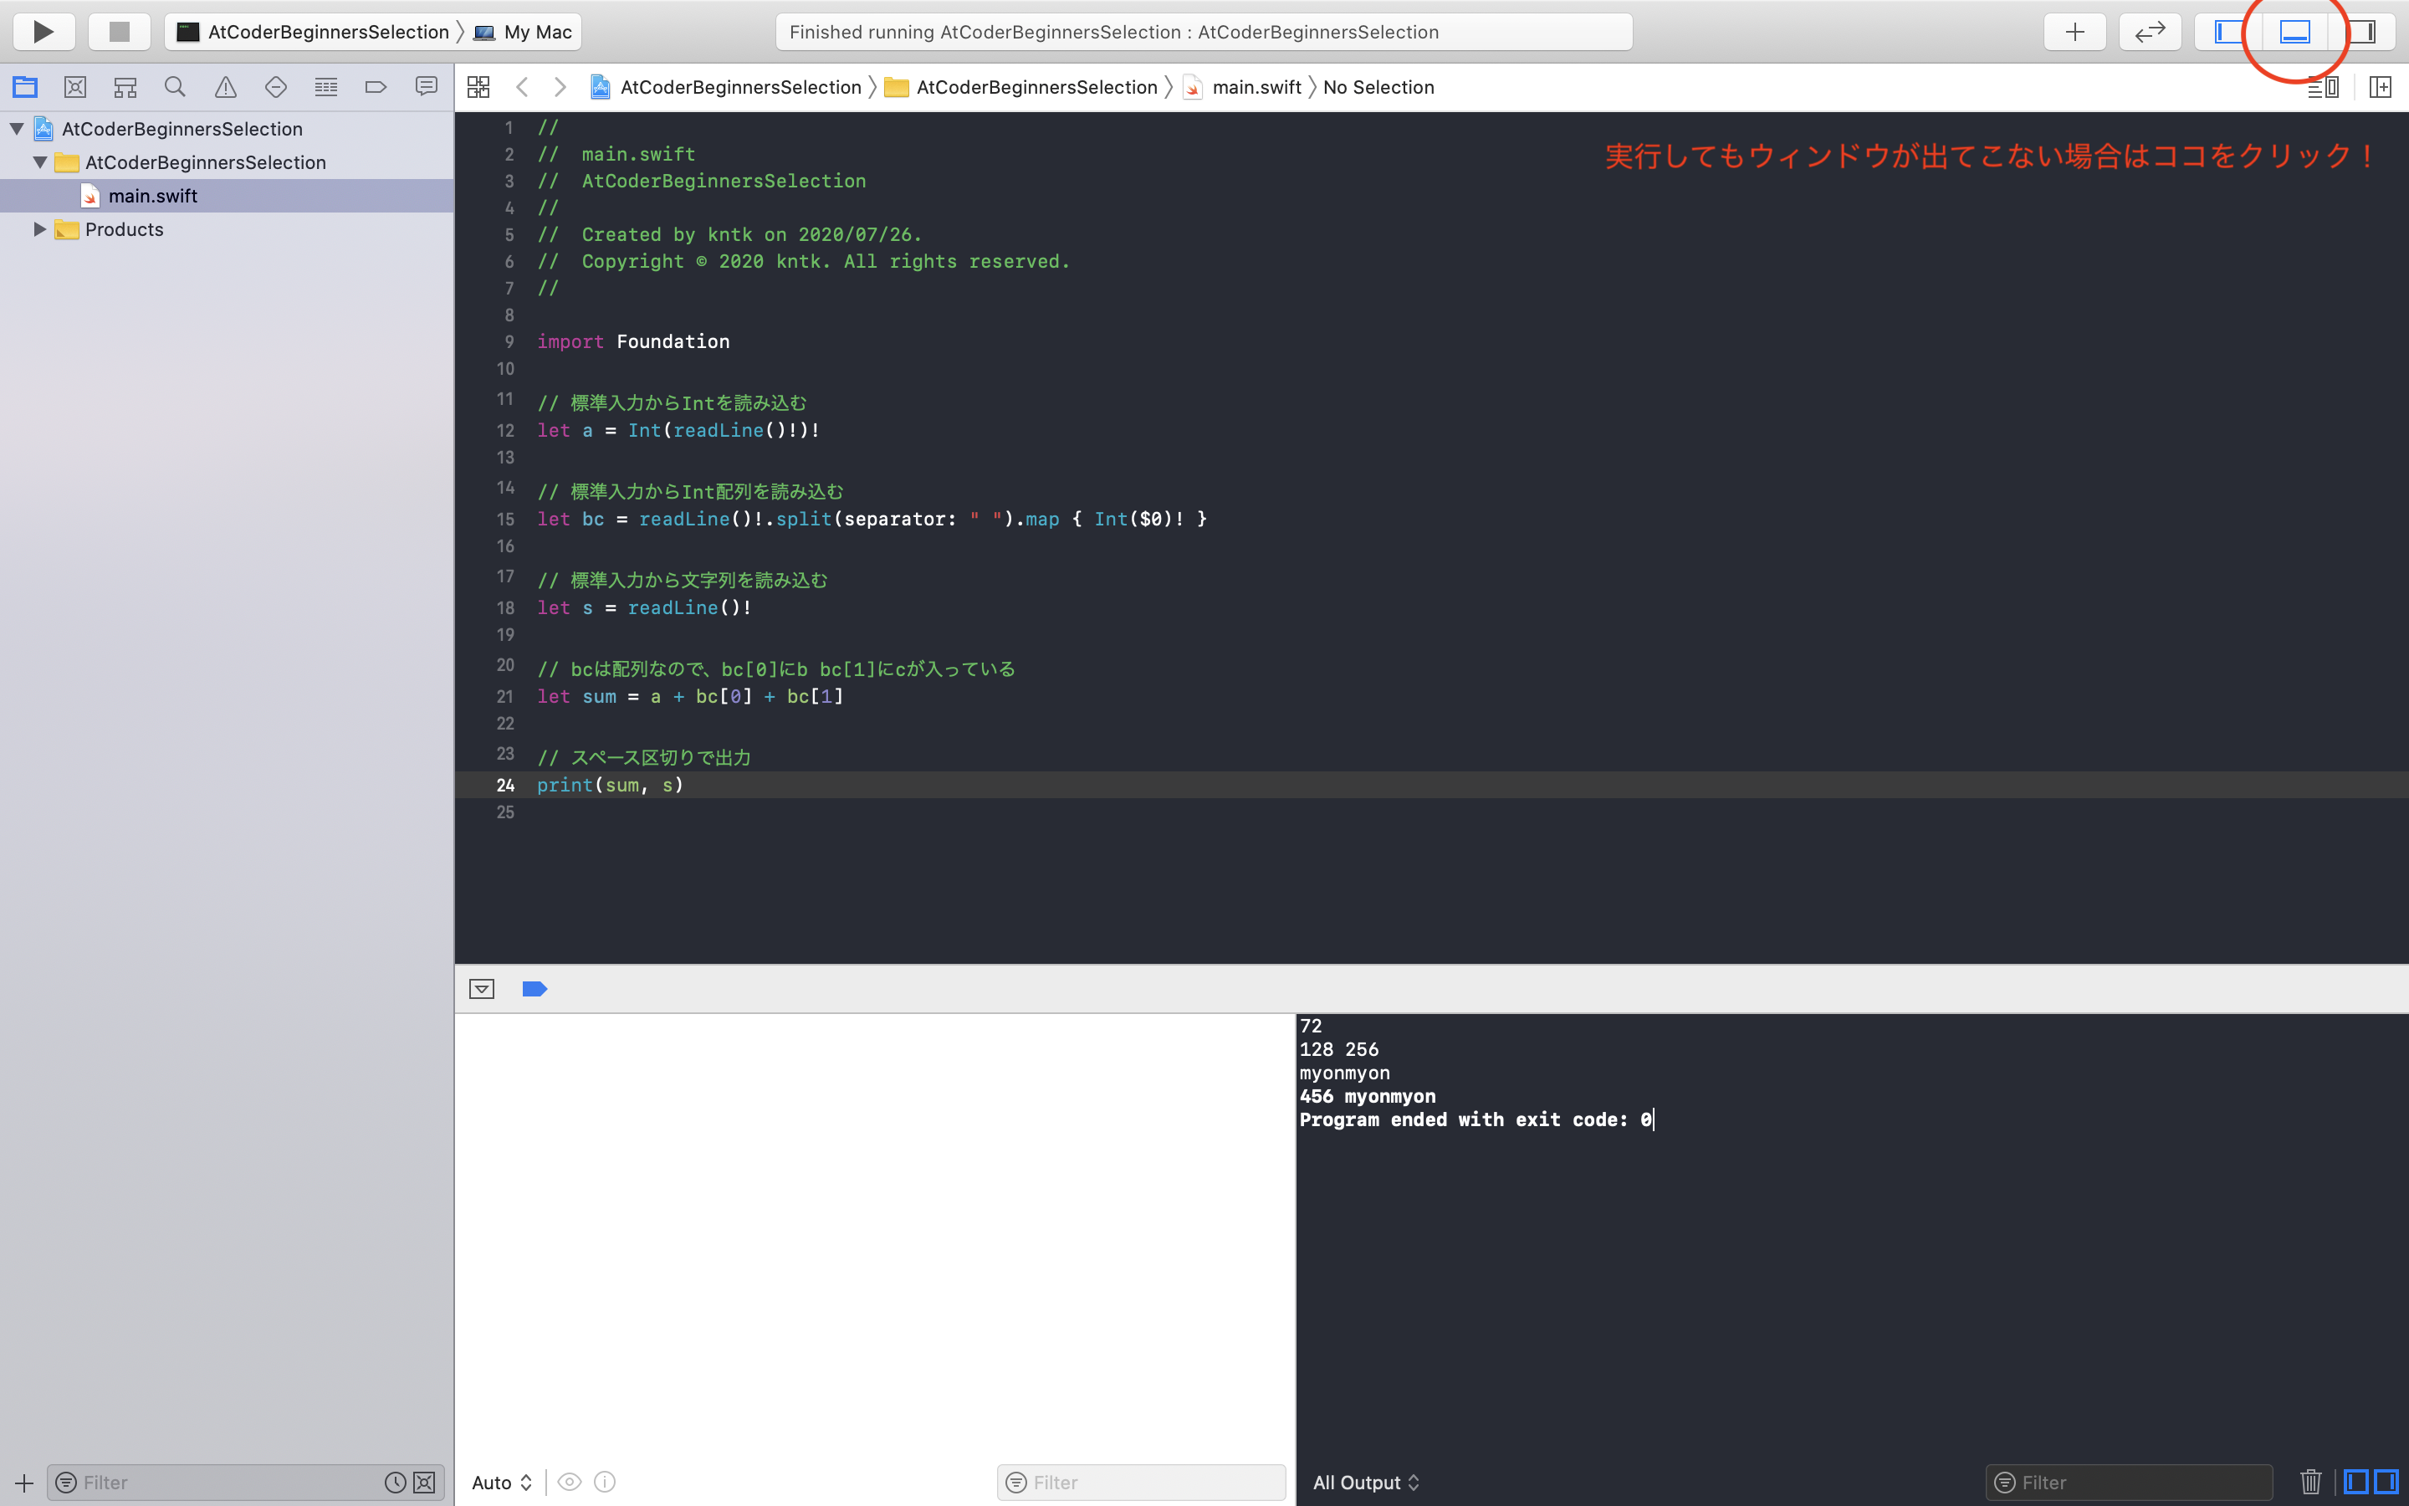Click the AtCoderBeginnersSelection project breadcrumb
Screen dimensions: 2409x1506
726,88
